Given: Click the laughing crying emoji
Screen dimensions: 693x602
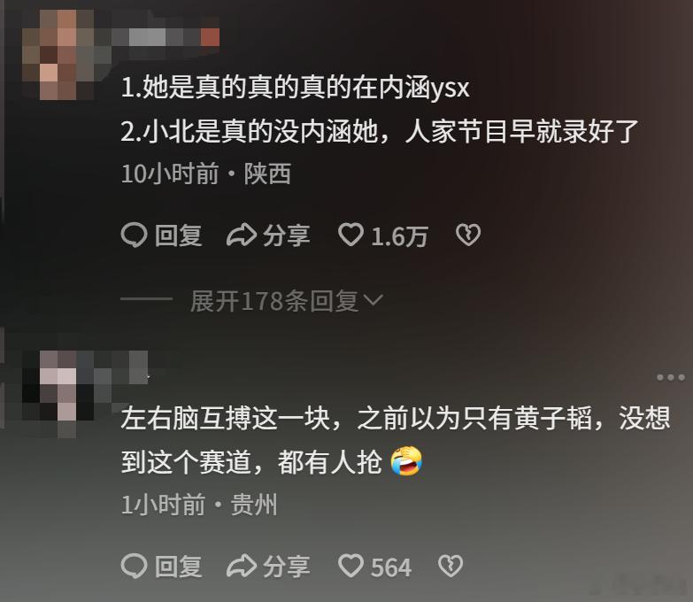Looking at the screenshot, I should click(406, 461).
